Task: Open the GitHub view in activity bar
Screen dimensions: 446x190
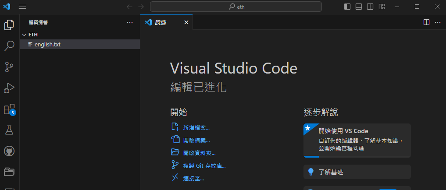Action: pos(9,151)
